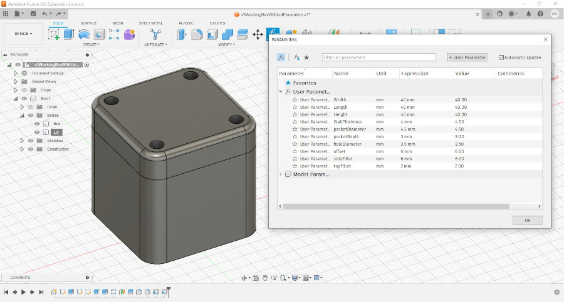The width and height of the screenshot is (564, 302).
Task: Play the timeline
Action: [23, 292]
